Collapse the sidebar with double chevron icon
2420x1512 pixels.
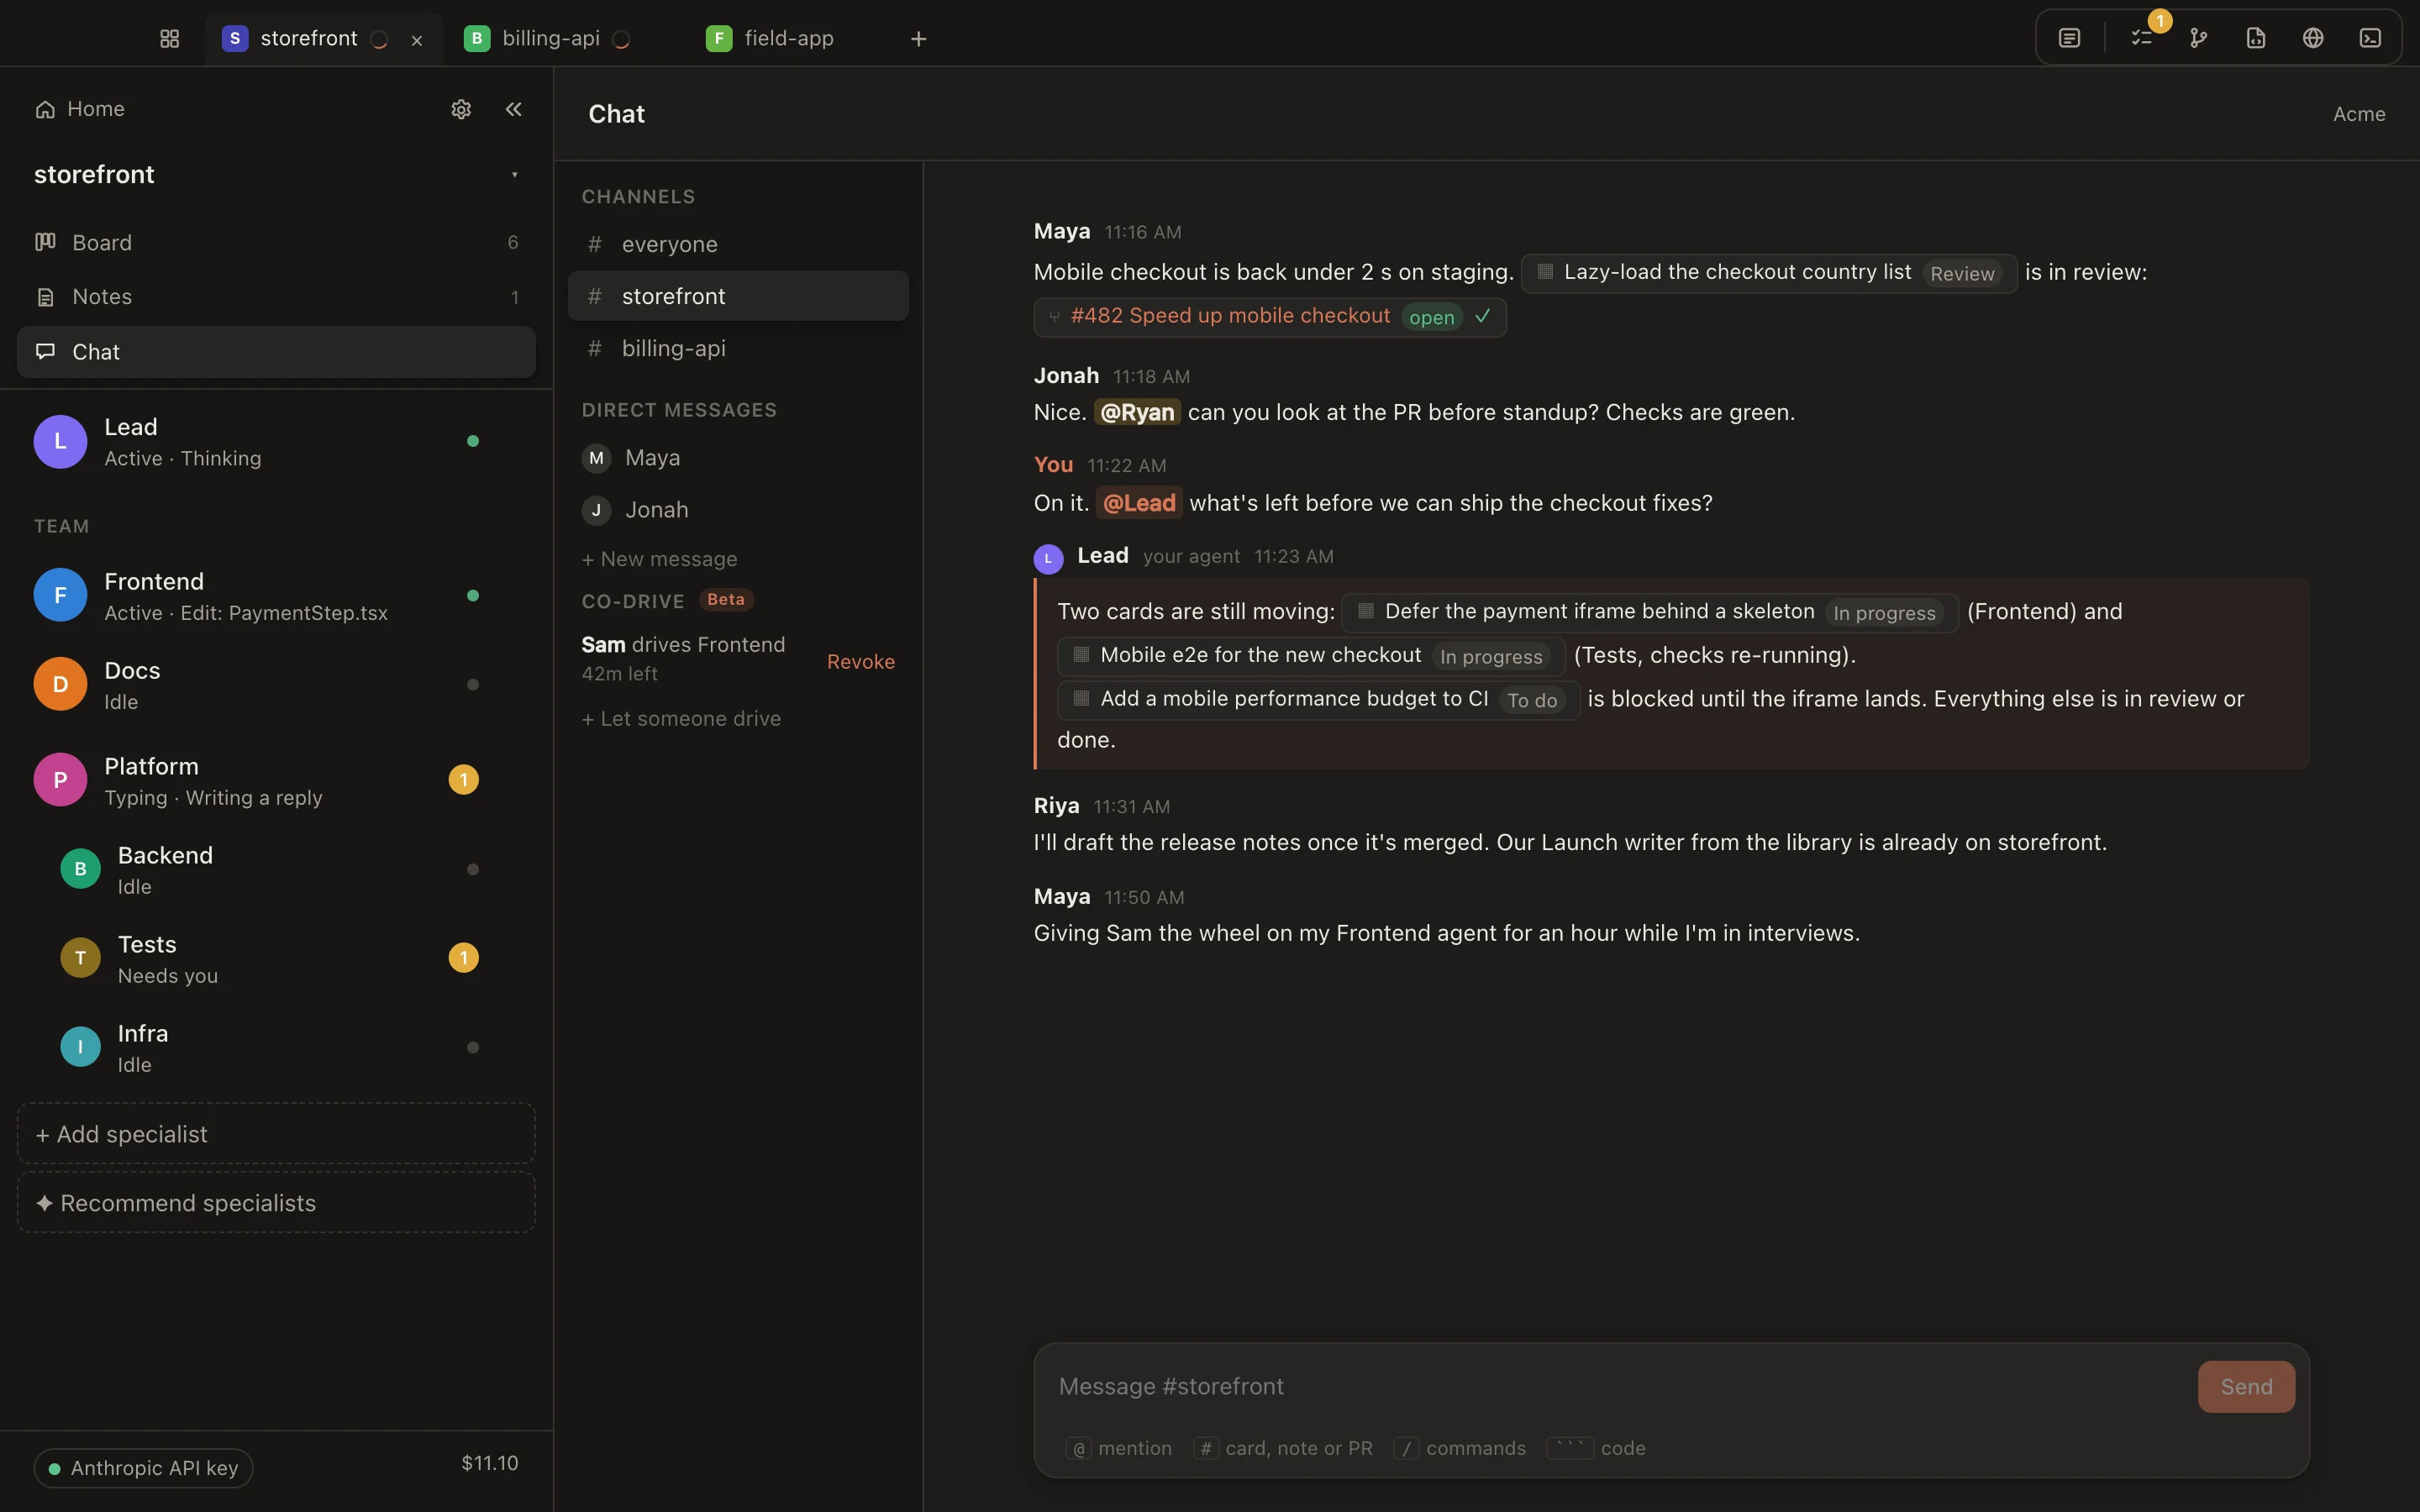pos(514,109)
